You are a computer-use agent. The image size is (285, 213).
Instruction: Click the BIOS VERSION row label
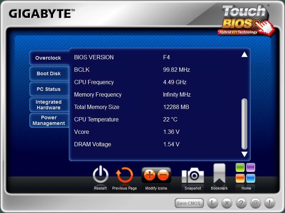(x=94, y=57)
